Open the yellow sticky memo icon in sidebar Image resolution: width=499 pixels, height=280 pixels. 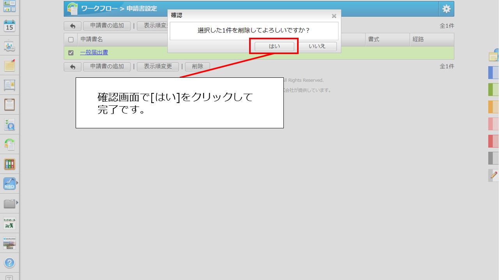coord(9,65)
